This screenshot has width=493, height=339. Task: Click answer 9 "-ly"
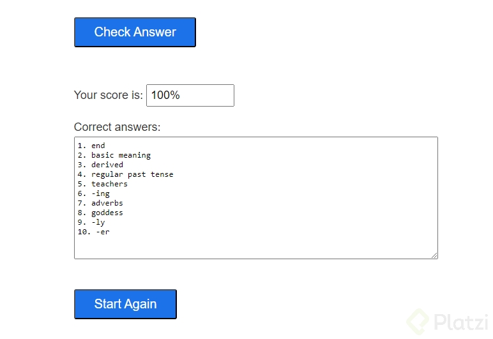(98, 222)
